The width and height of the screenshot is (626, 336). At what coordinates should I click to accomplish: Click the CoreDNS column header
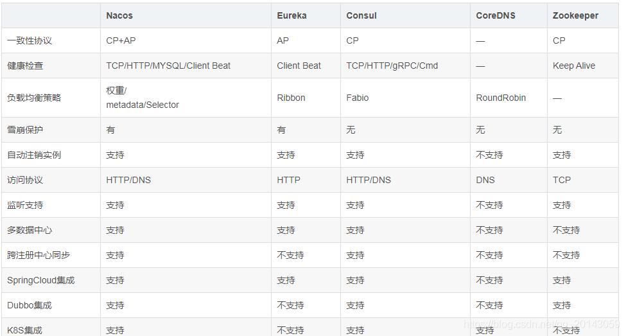[x=496, y=15]
